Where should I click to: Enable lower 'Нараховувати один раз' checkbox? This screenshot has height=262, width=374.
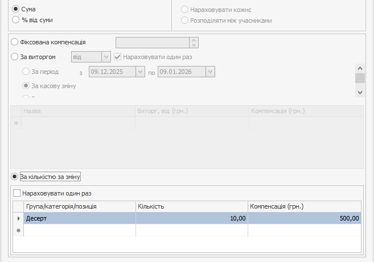[17, 193]
